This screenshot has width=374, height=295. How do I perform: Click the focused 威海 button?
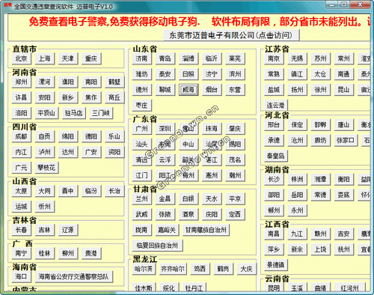pos(188,90)
